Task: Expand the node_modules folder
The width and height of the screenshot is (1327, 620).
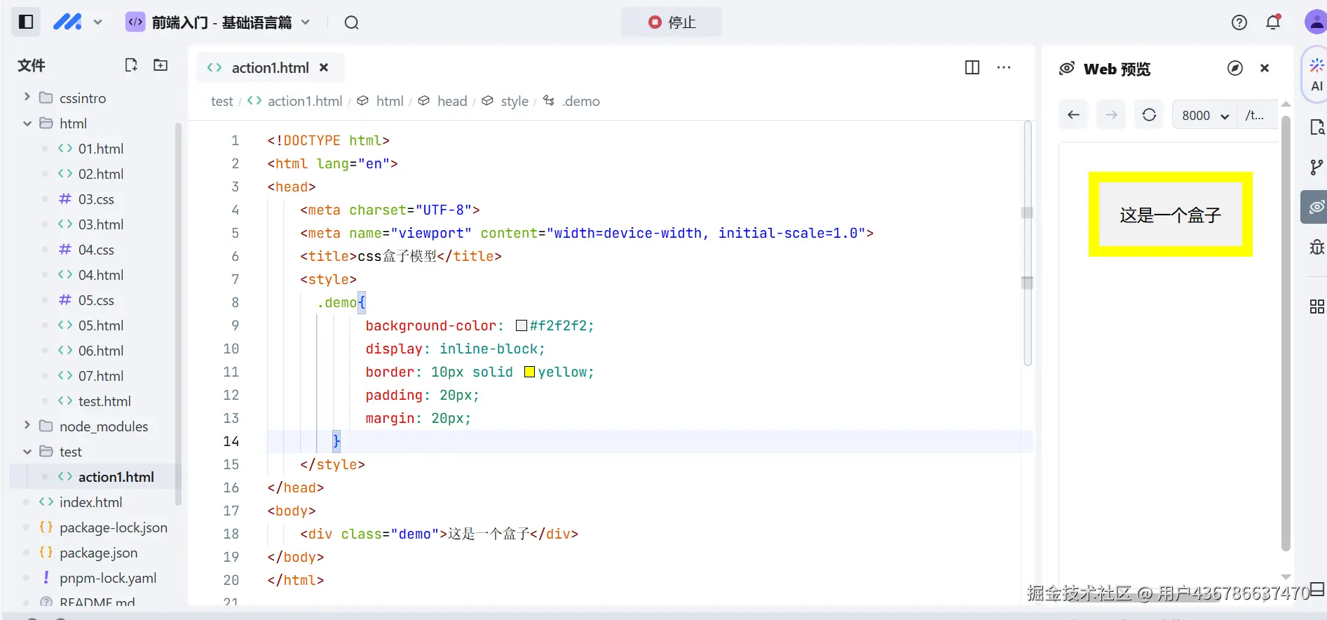Action: 27,426
